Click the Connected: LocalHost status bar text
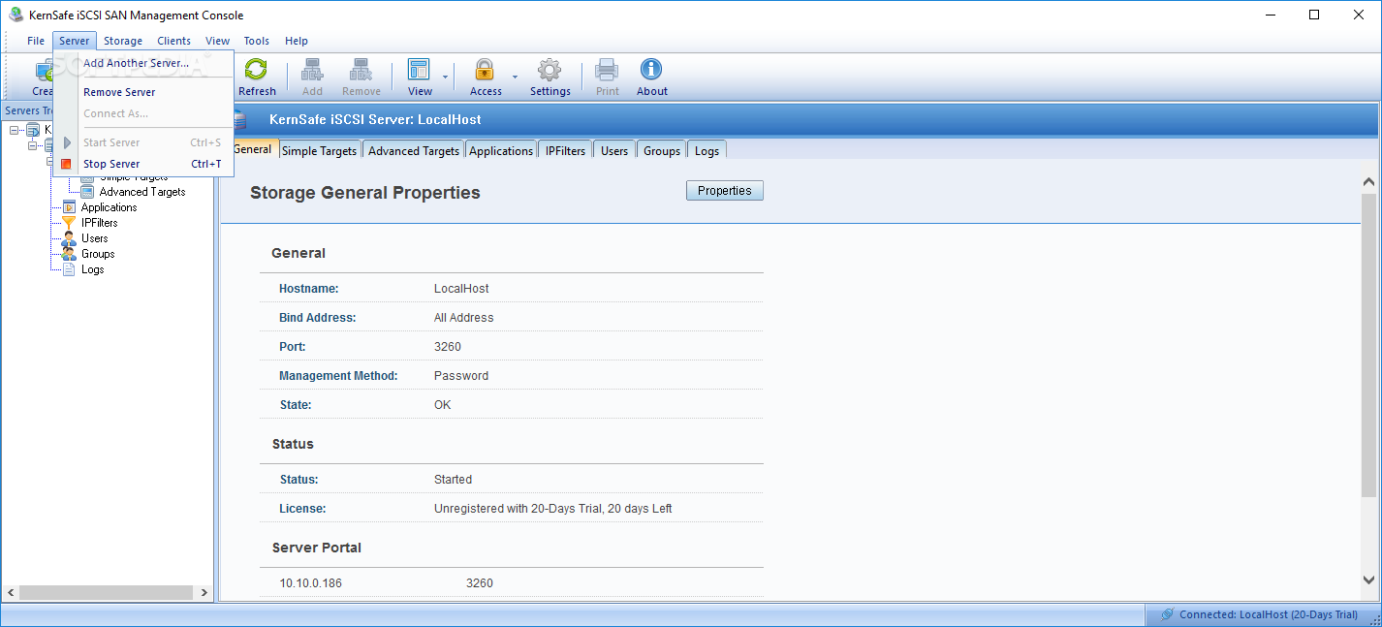 1269,614
